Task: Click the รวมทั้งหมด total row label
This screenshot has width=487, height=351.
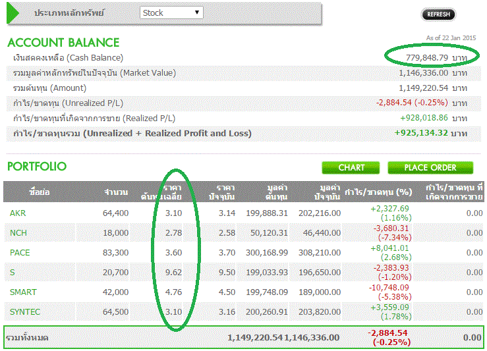Action: pos(27,337)
